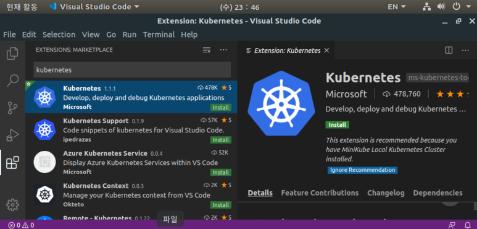The height and width of the screenshot is (229, 477).
Task: Open editor more actions ellipsis
Action: 465,50
